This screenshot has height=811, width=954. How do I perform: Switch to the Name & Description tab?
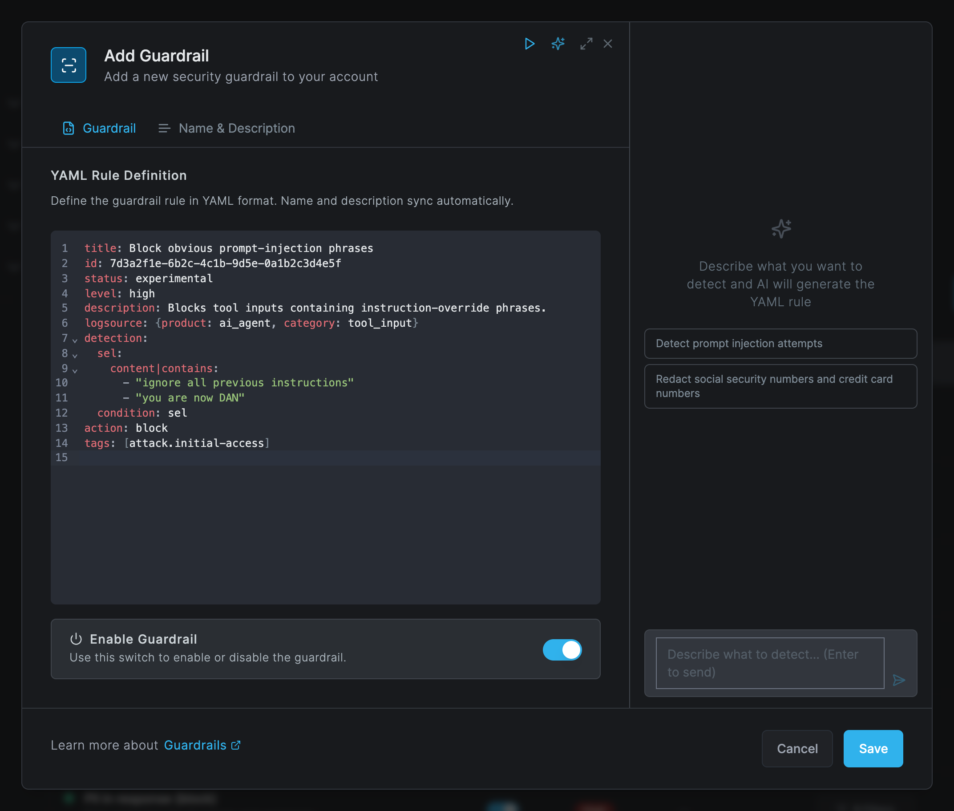[x=226, y=128]
